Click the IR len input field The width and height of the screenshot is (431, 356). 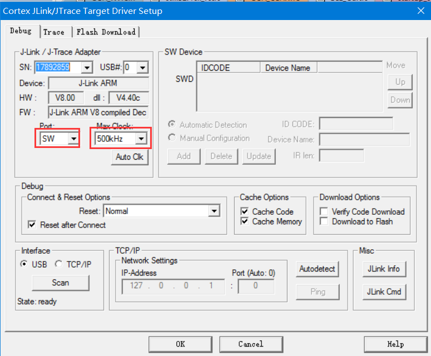(x=341, y=156)
